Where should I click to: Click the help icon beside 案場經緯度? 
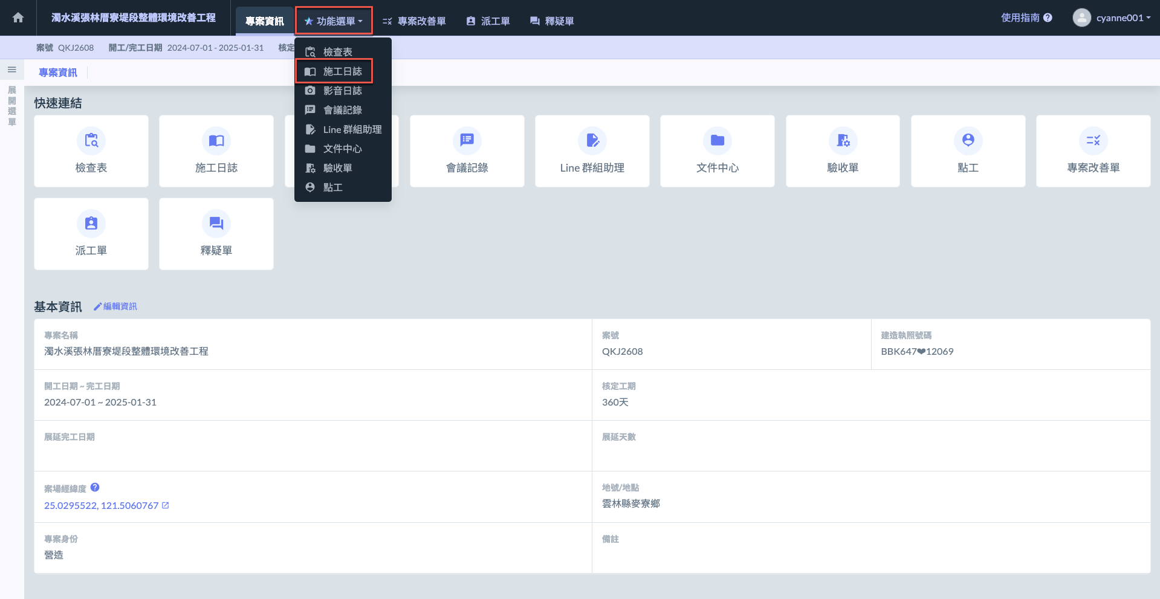(x=95, y=487)
